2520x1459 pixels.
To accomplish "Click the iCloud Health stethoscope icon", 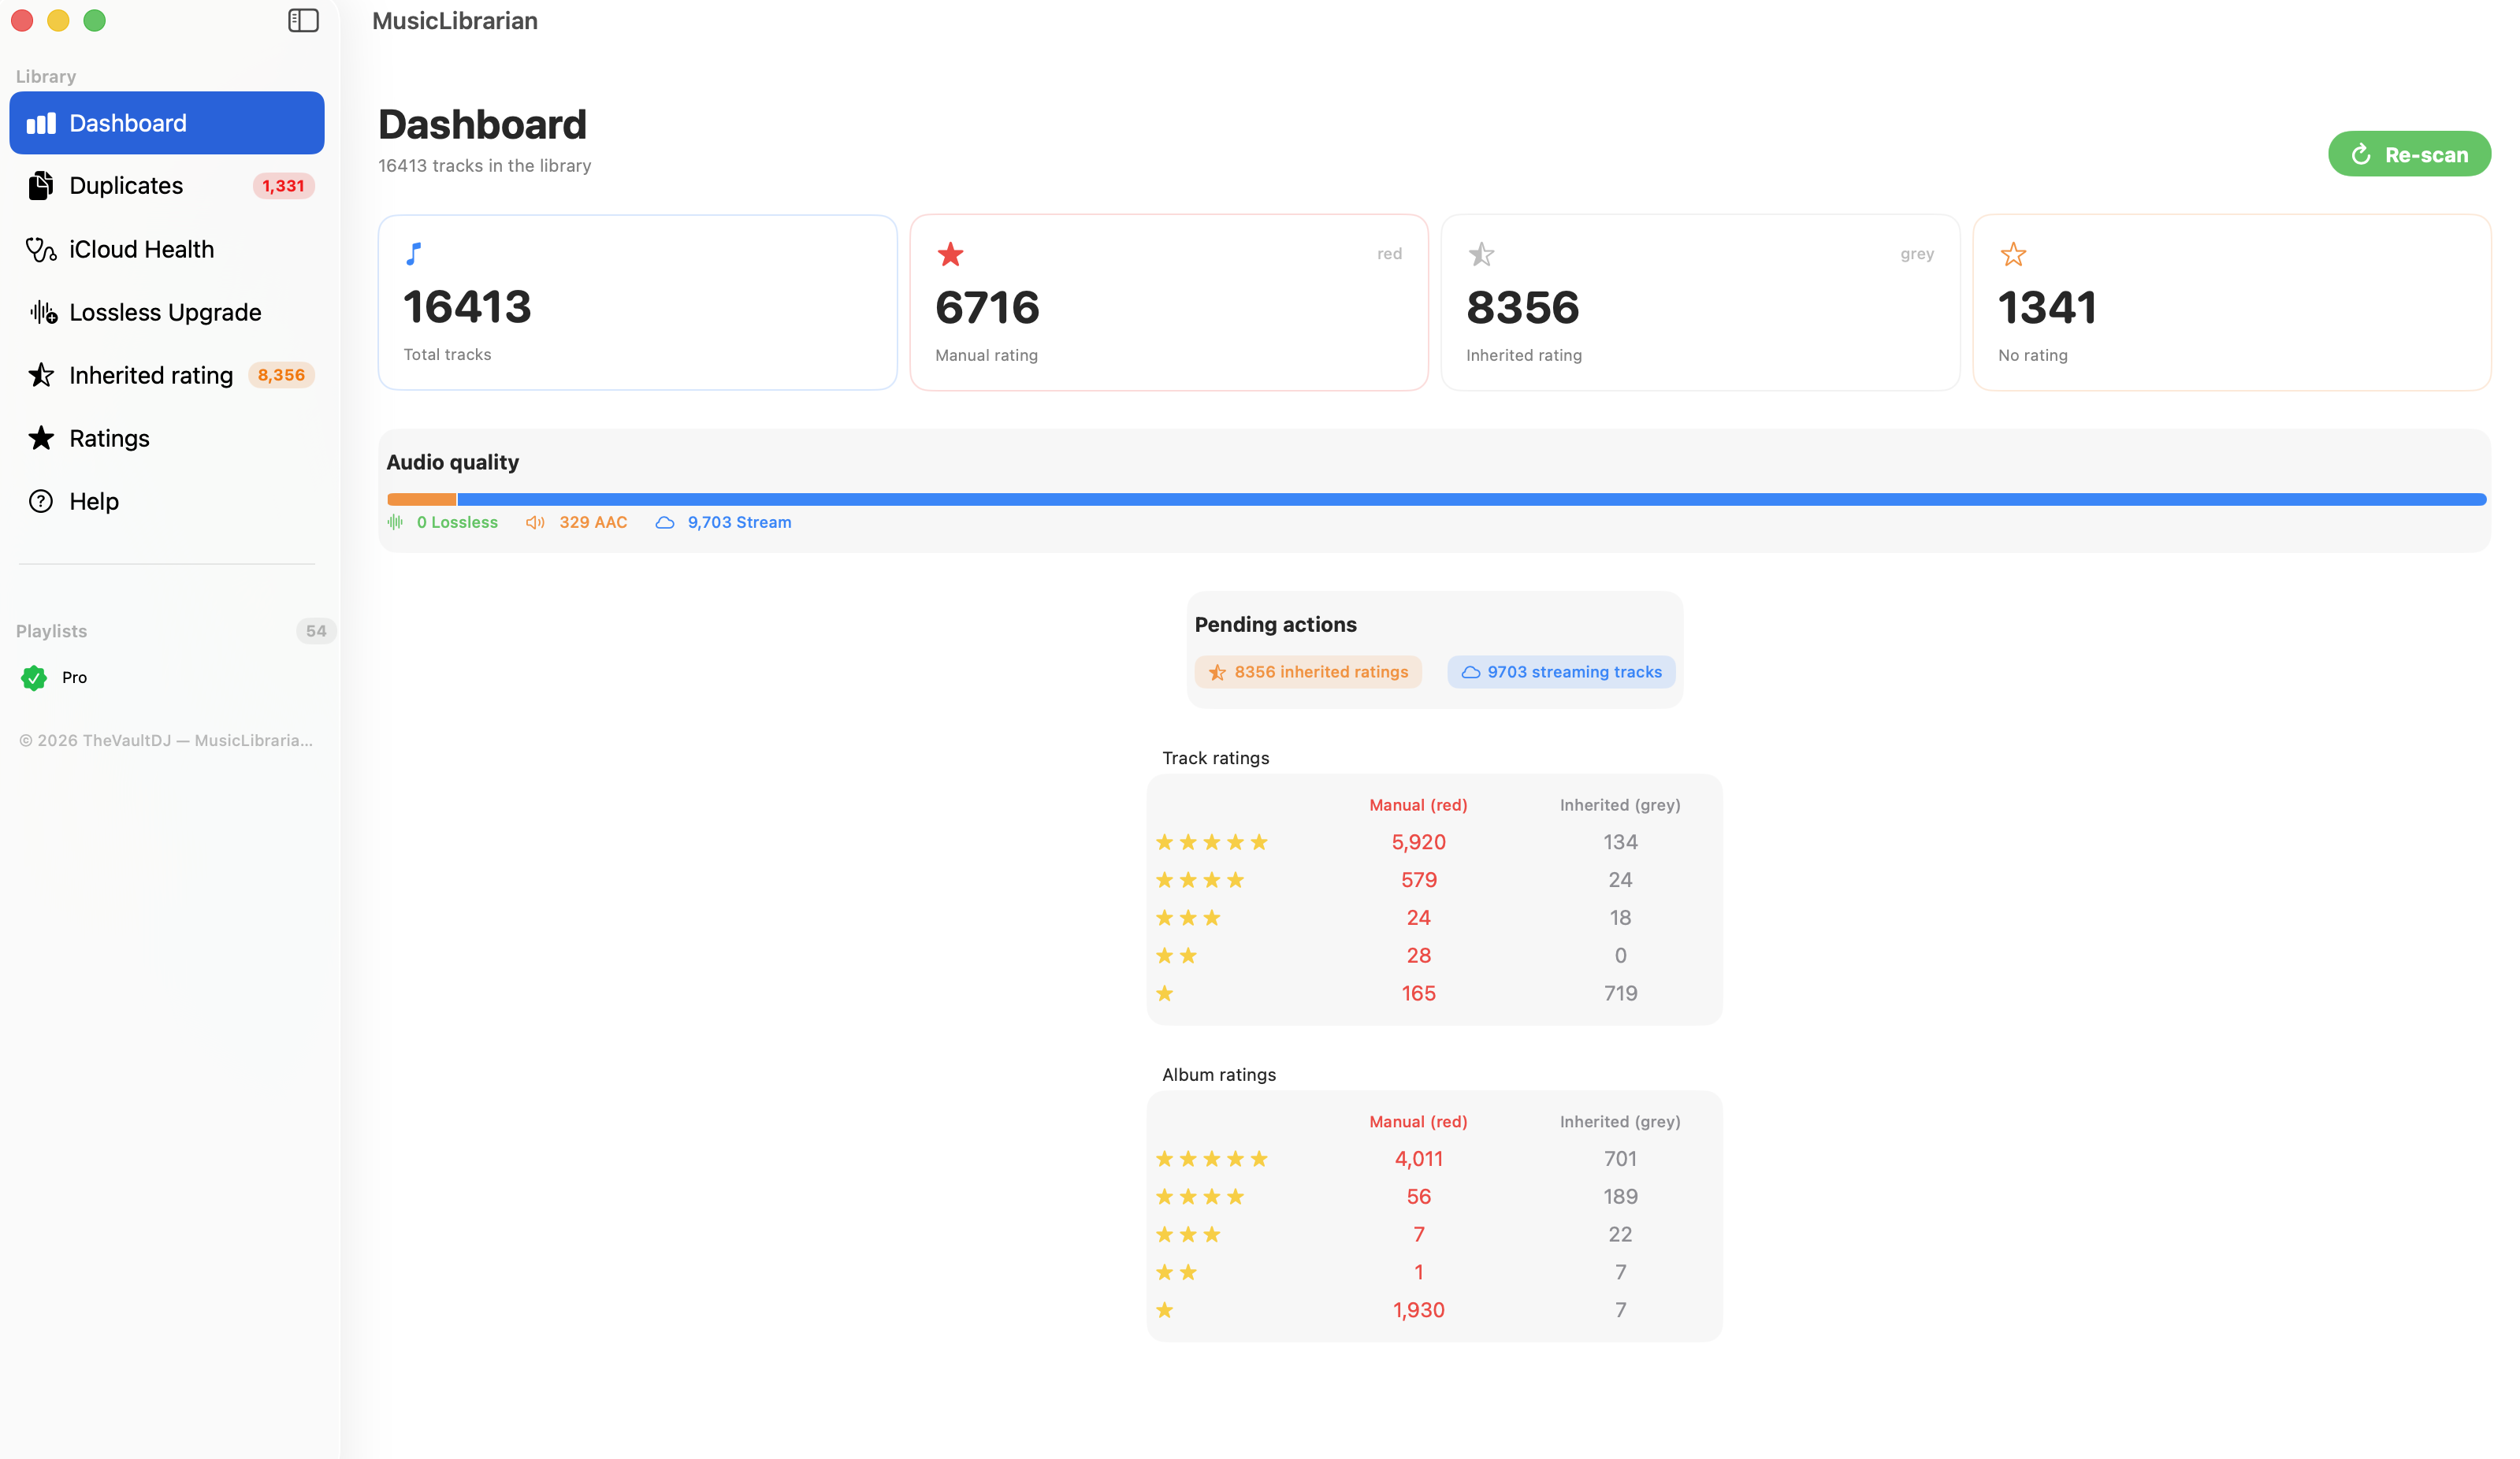I will [x=41, y=249].
